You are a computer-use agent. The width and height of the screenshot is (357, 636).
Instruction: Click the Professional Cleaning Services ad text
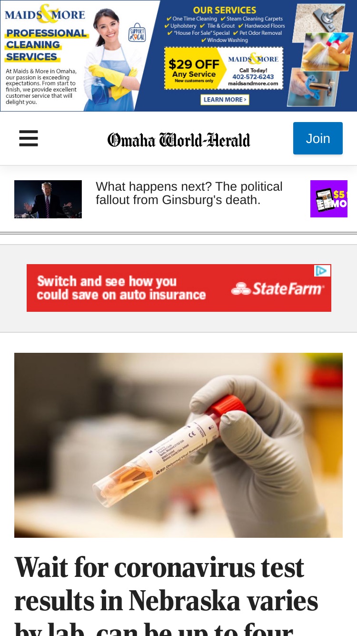[x=46, y=45]
